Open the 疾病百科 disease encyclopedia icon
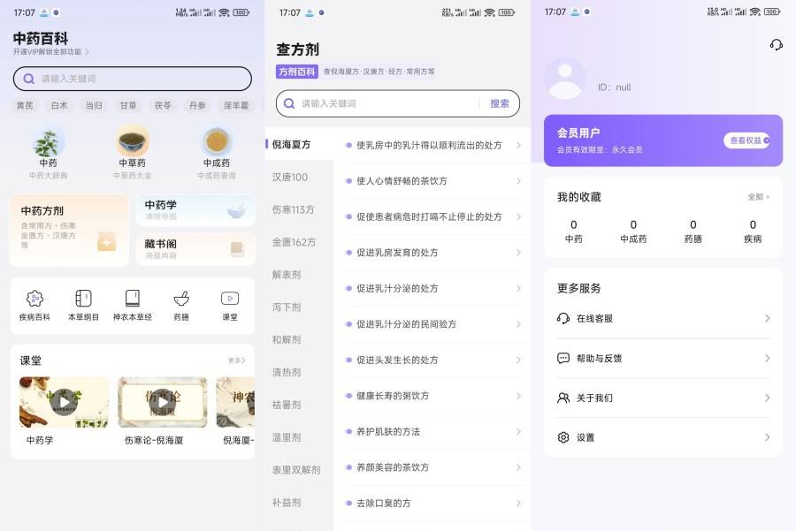 click(34, 299)
